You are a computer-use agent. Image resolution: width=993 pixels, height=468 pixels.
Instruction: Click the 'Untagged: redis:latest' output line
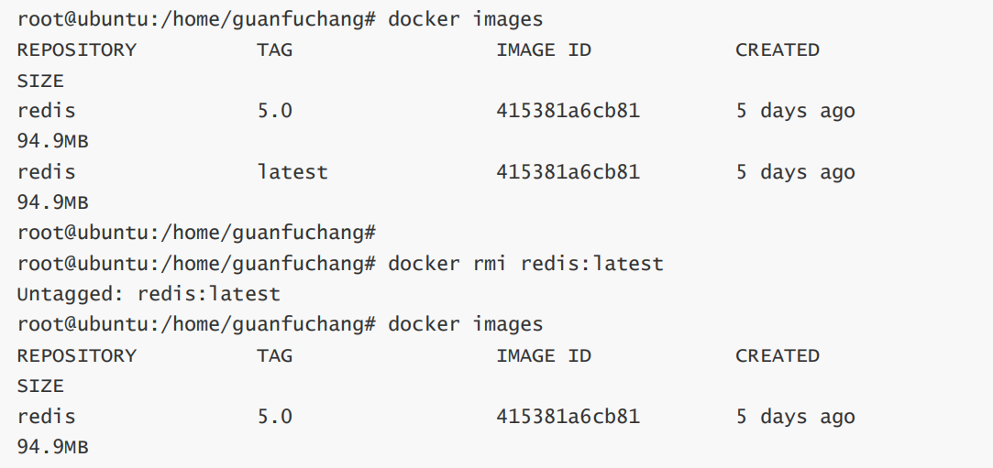149,295
